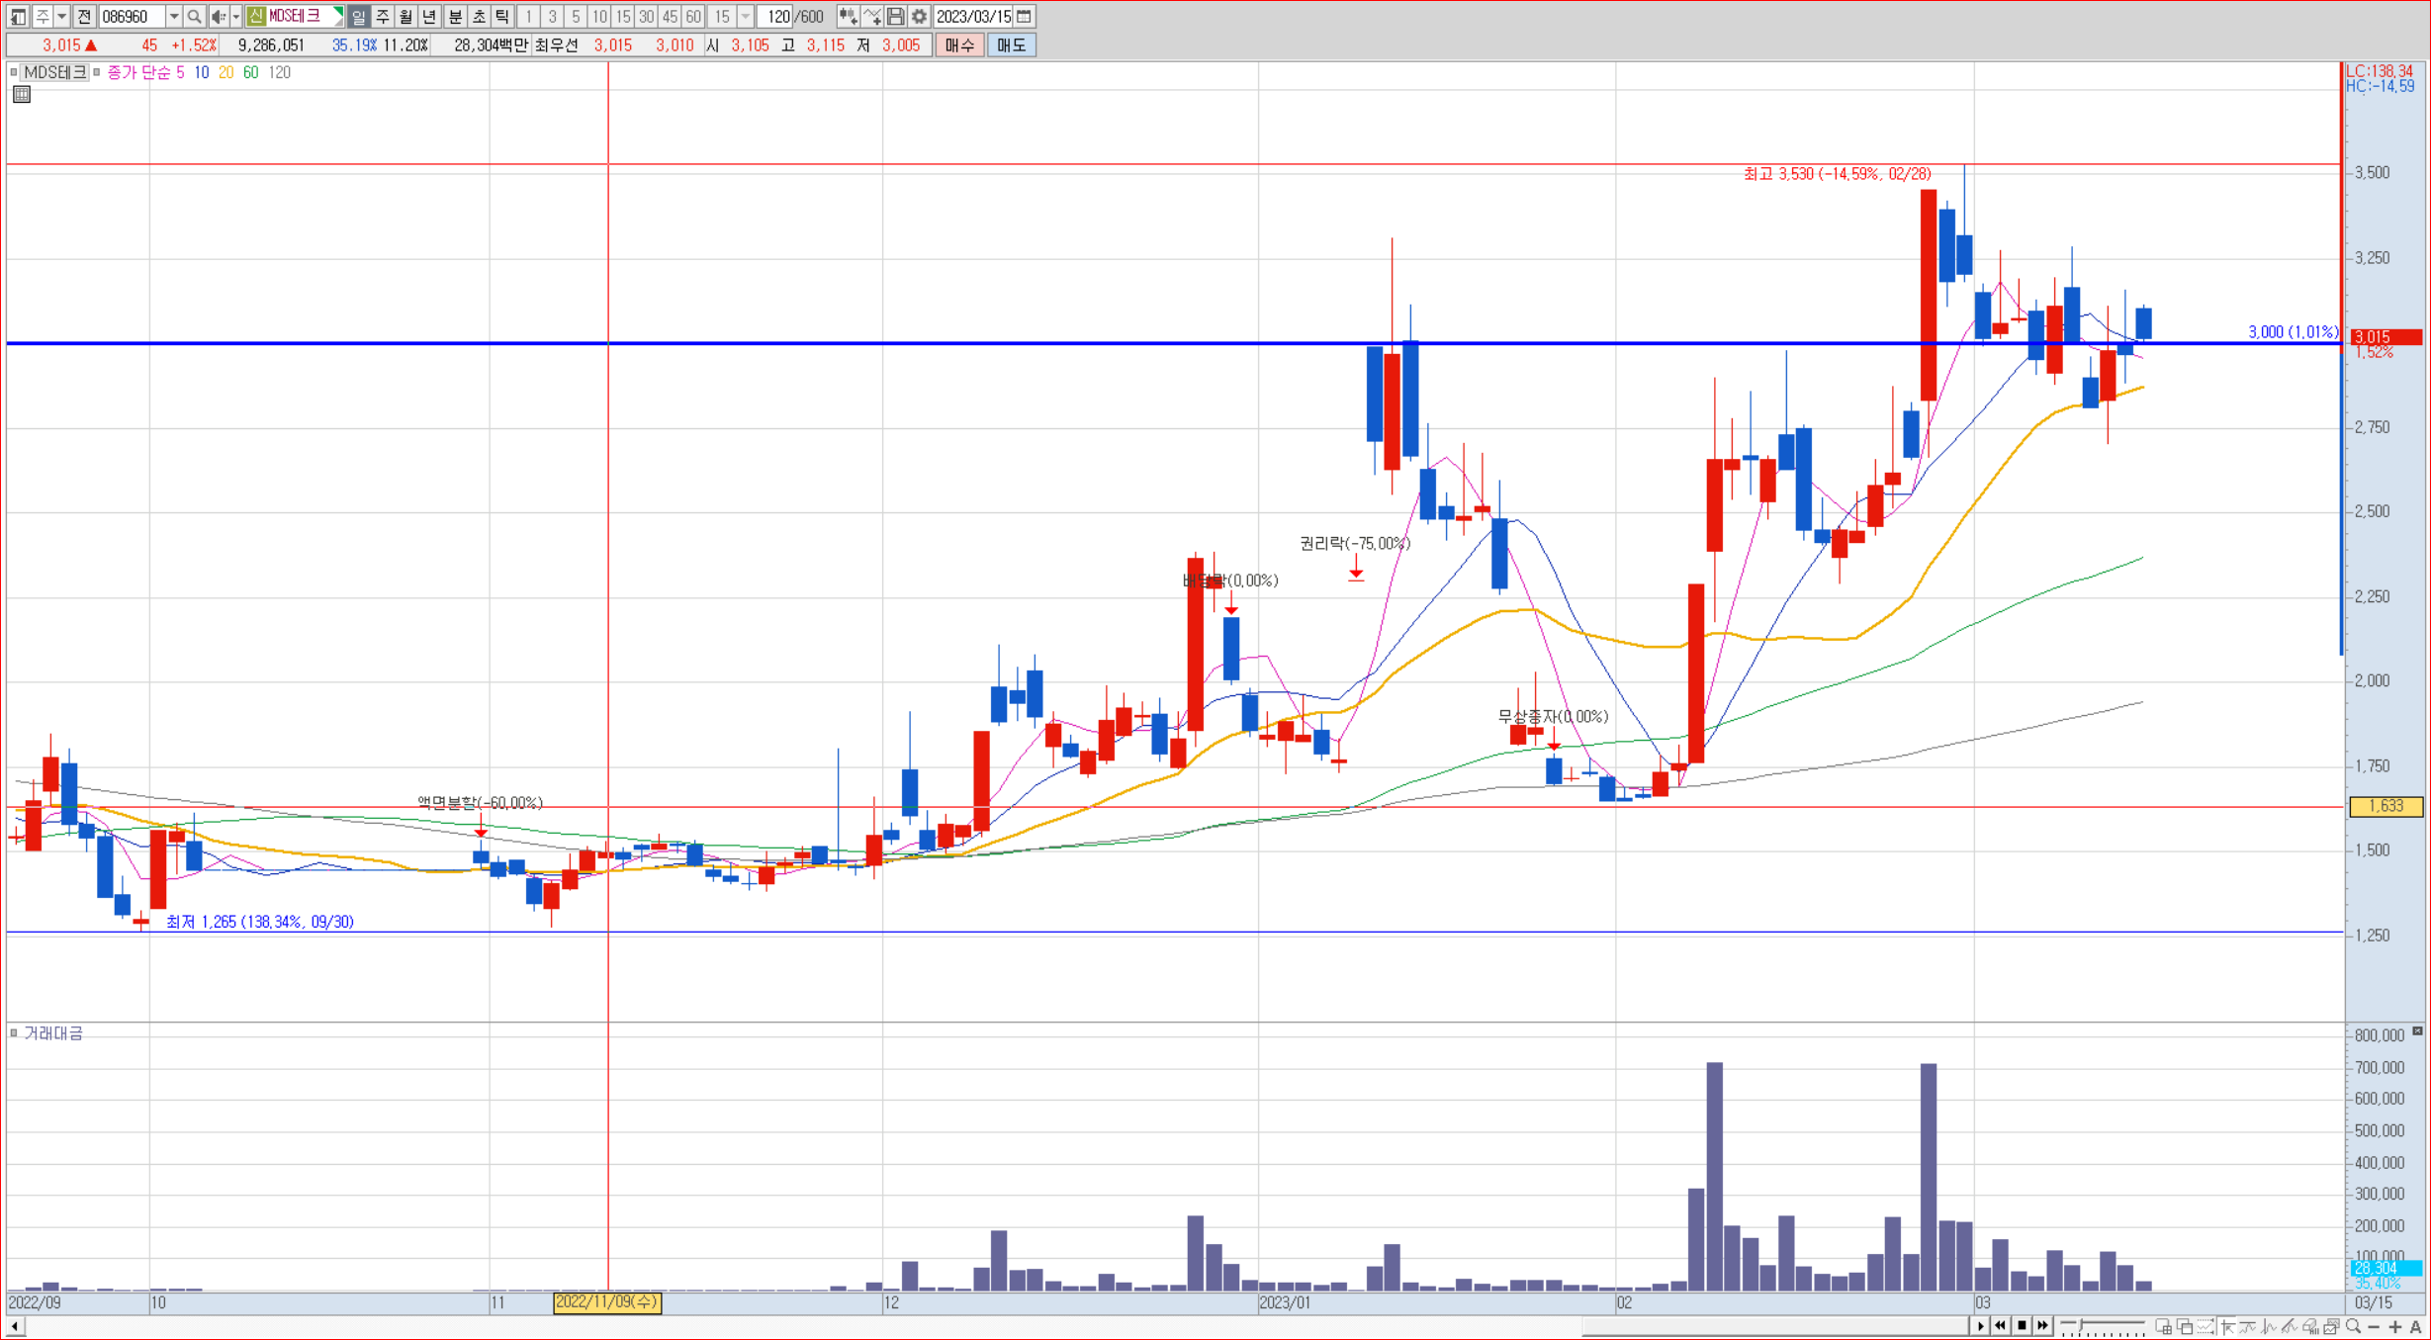Image resolution: width=2431 pixels, height=1340 pixels.
Task: Click the add candlestick chart icon
Action: 848,17
